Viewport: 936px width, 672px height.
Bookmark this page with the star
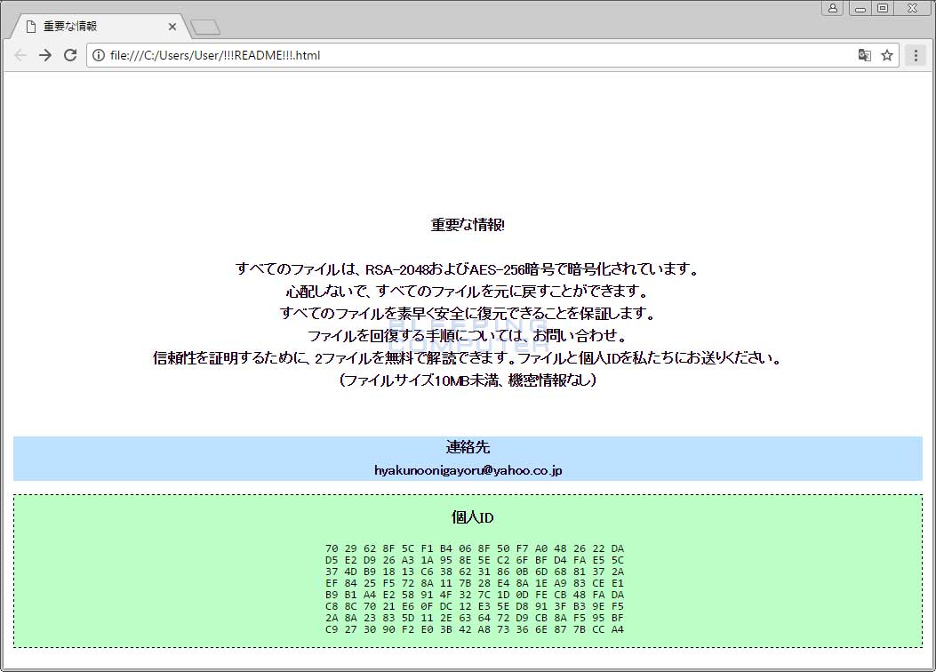(x=887, y=55)
